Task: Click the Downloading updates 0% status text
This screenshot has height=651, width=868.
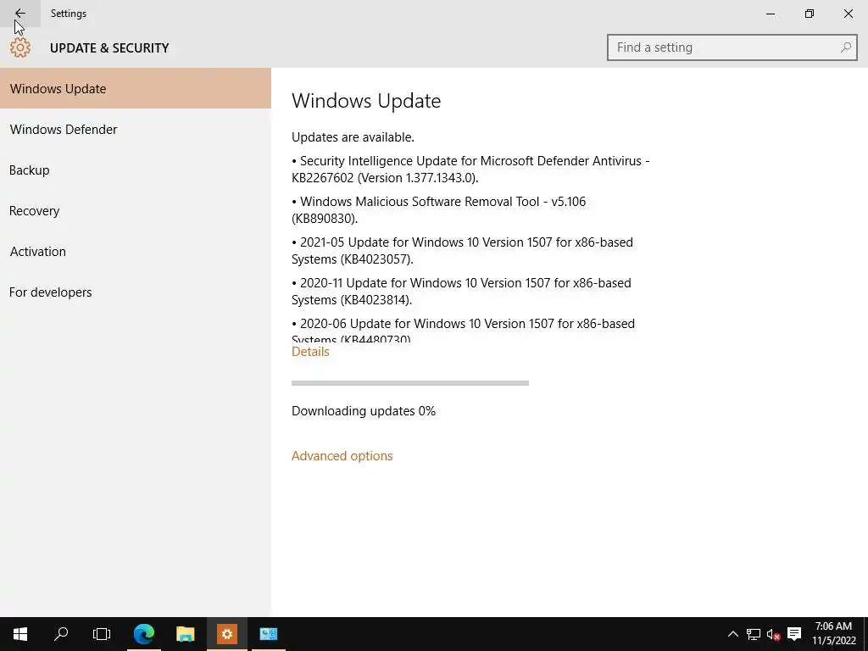Action: point(364,411)
